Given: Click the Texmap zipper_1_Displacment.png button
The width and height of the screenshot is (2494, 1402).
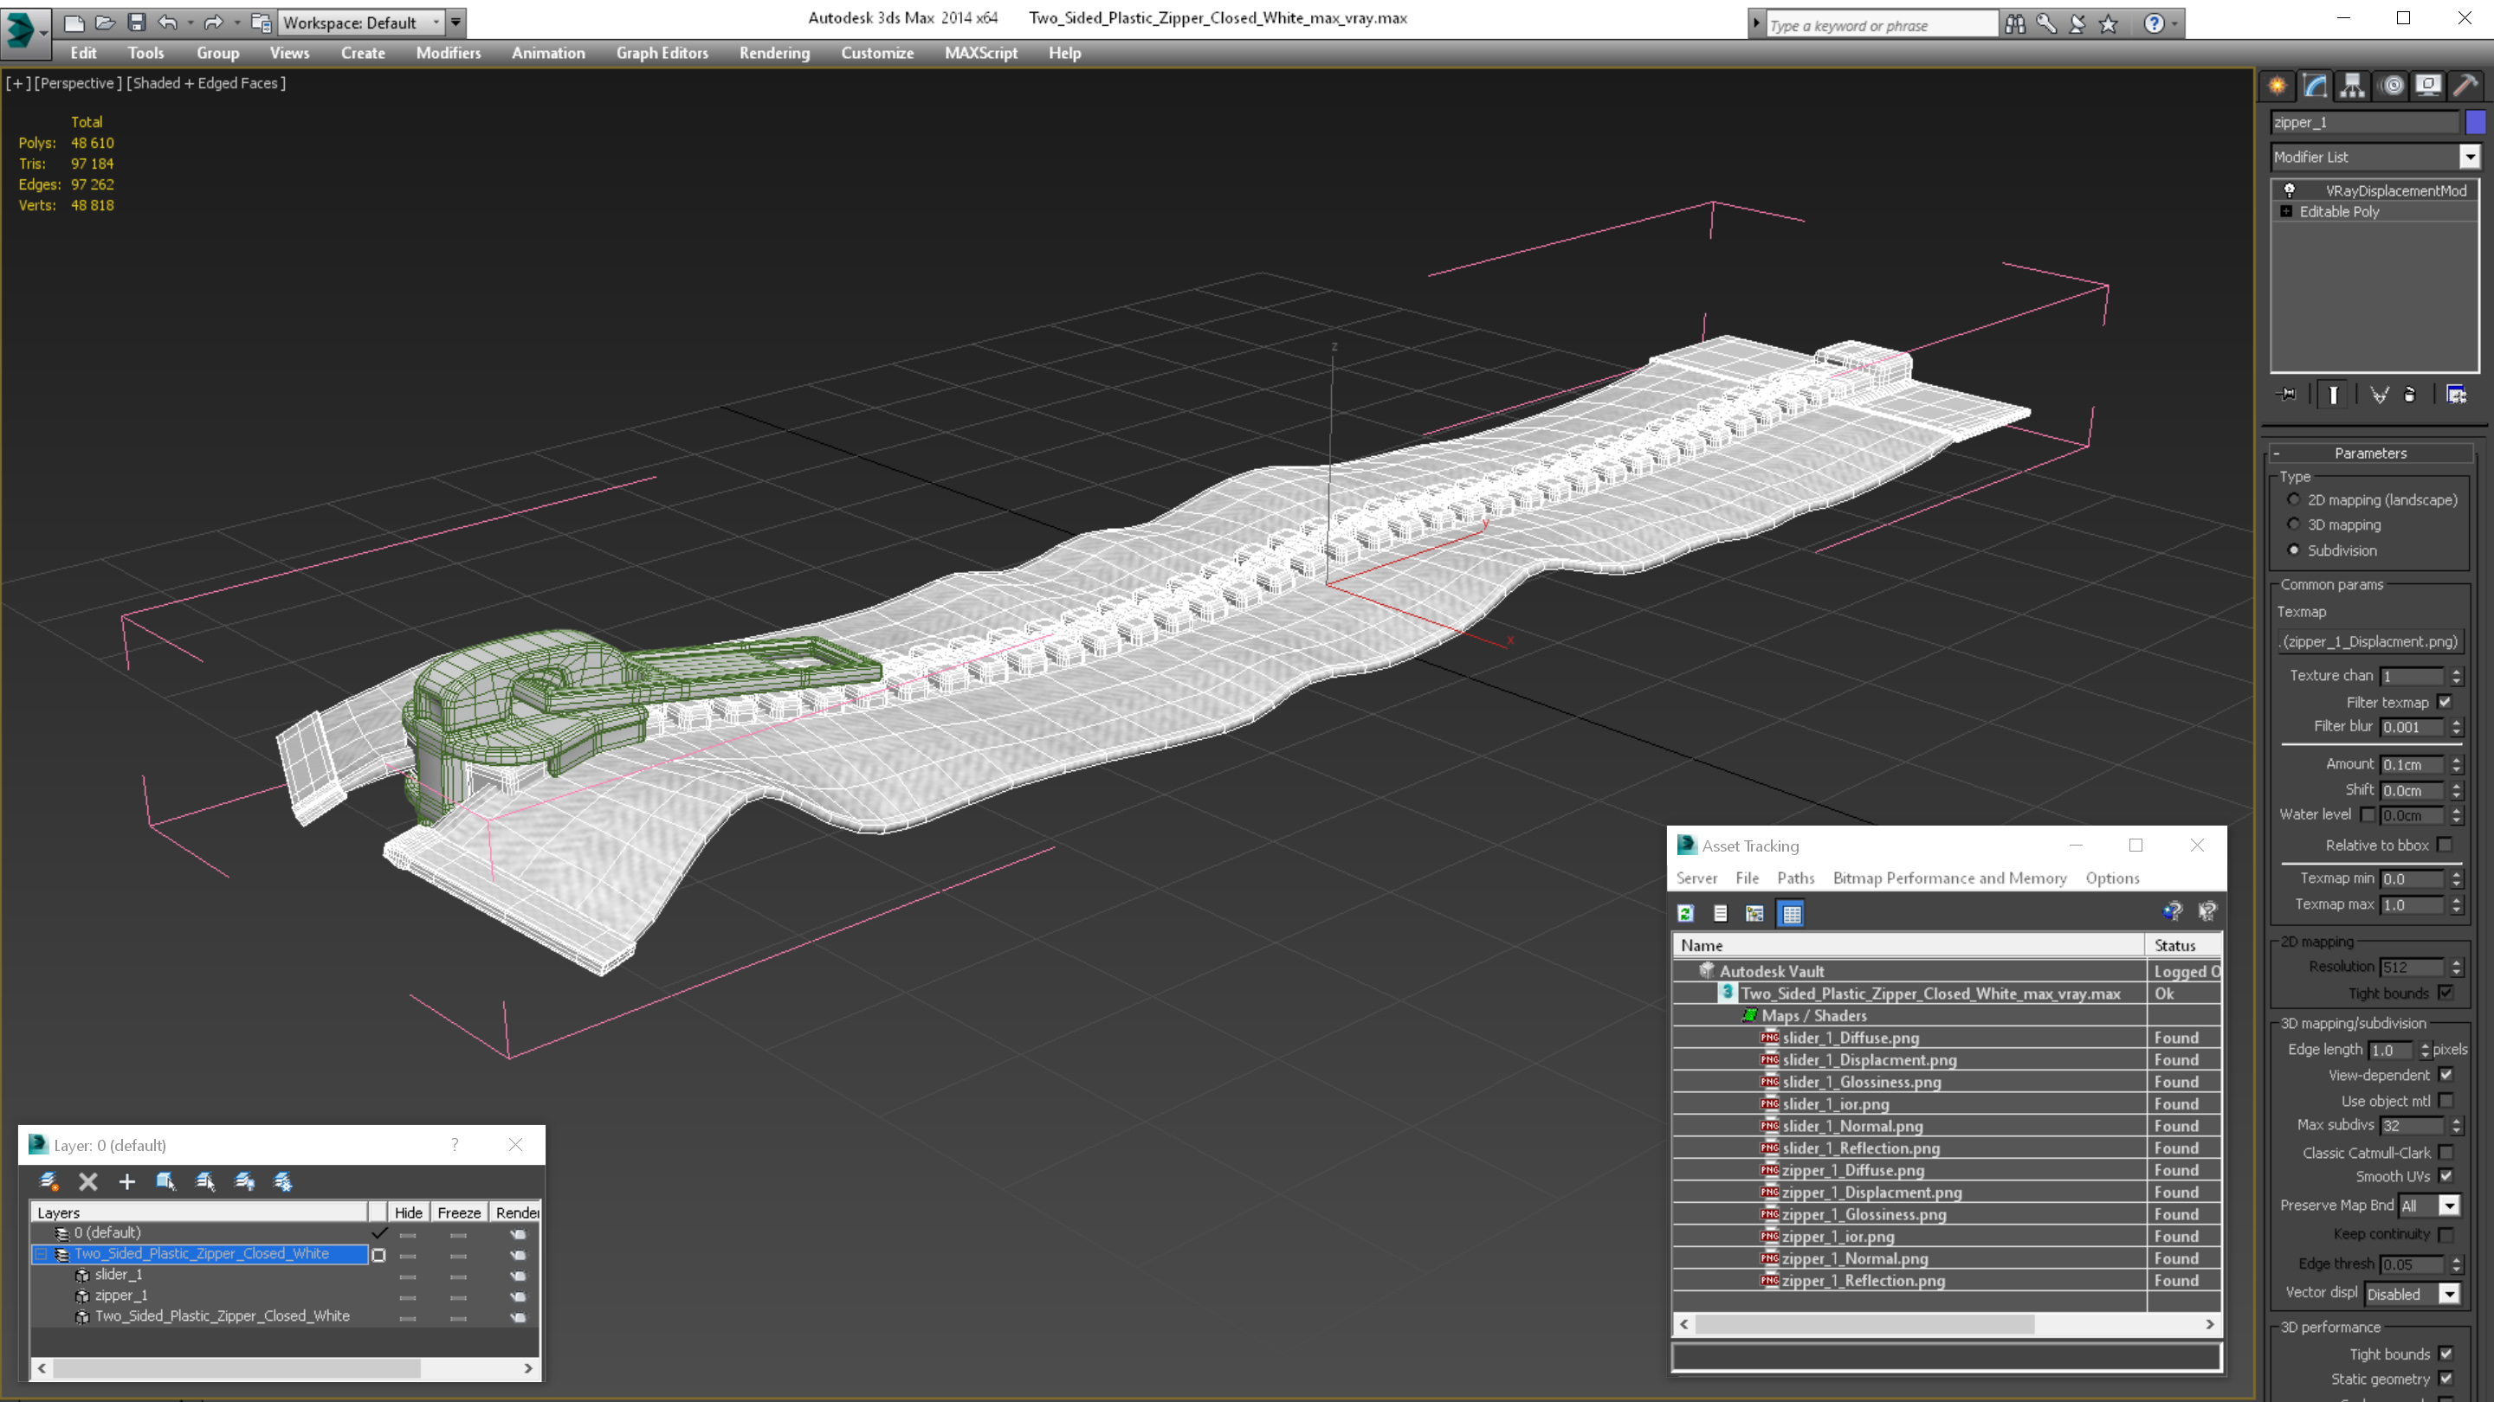Looking at the screenshot, I should point(2370,641).
